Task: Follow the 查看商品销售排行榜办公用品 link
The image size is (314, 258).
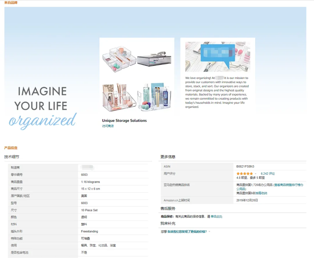Action: [x=270, y=187]
